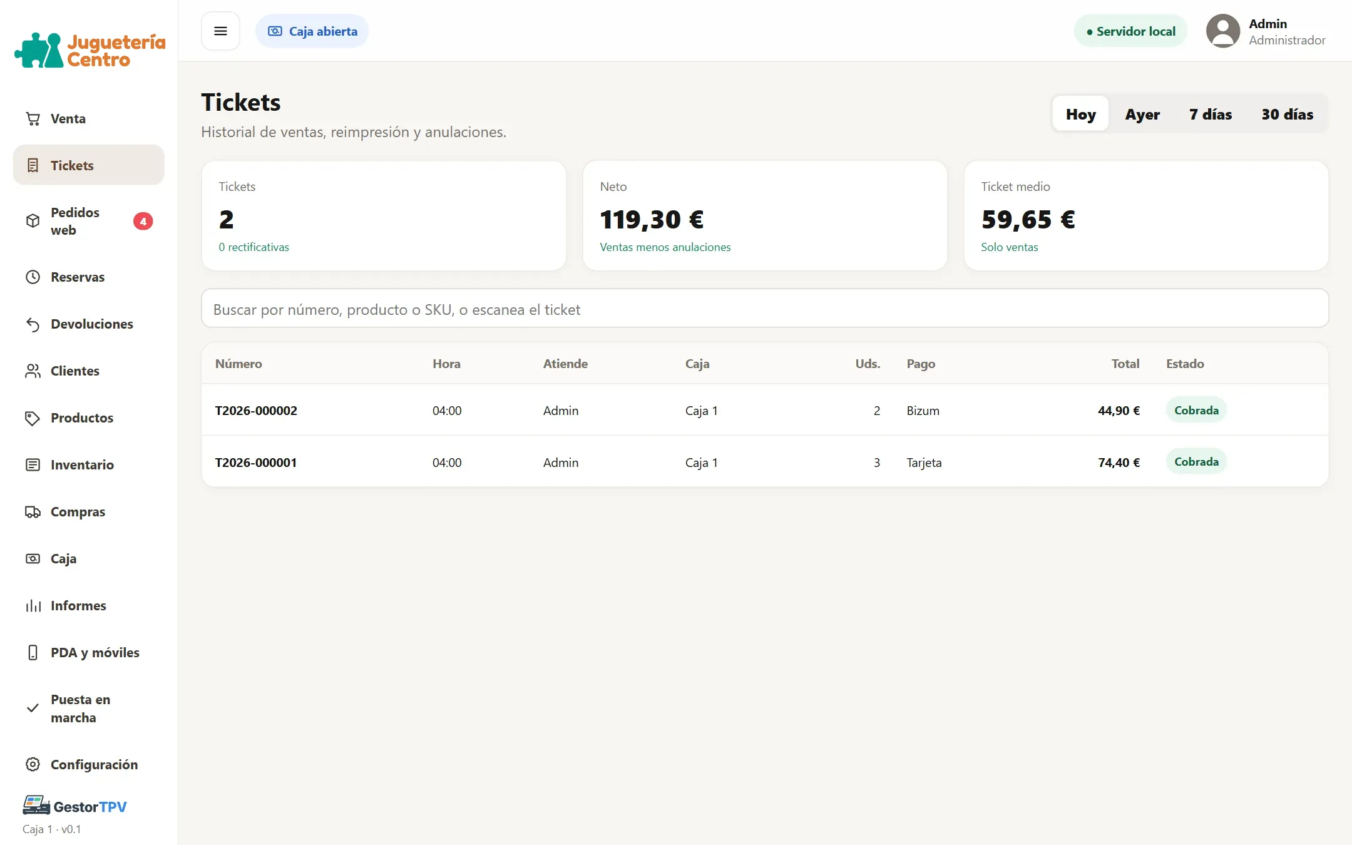The width and height of the screenshot is (1352, 845).
Task: Open the Caja cash icon in sidebar
Action: coord(33,559)
